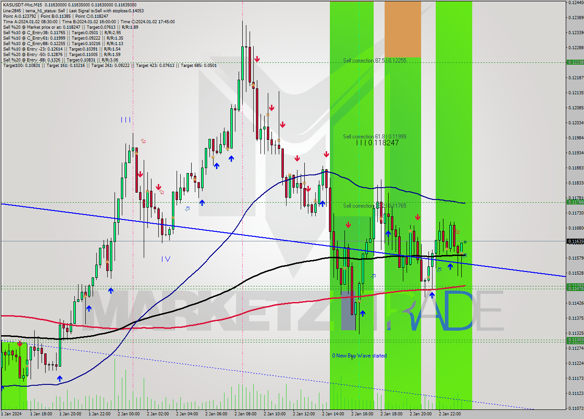This screenshot has height=419, width=584.
Task: Click the 0.11224 price axis label
Action: point(576,363)
